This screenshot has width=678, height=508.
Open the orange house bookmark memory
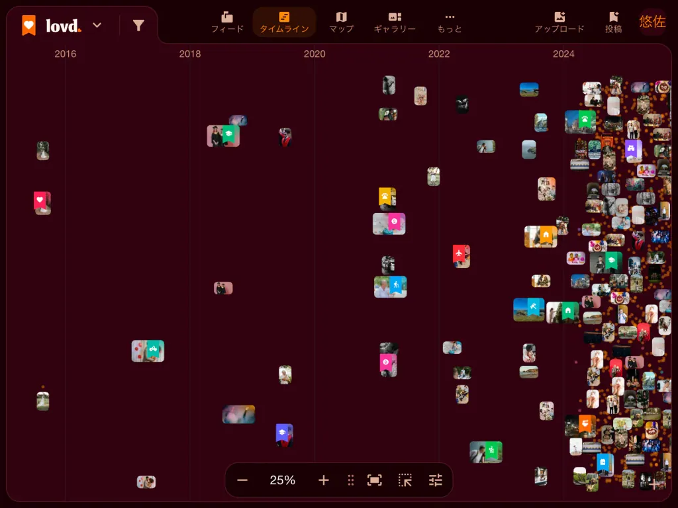click(x=541, y=237)
